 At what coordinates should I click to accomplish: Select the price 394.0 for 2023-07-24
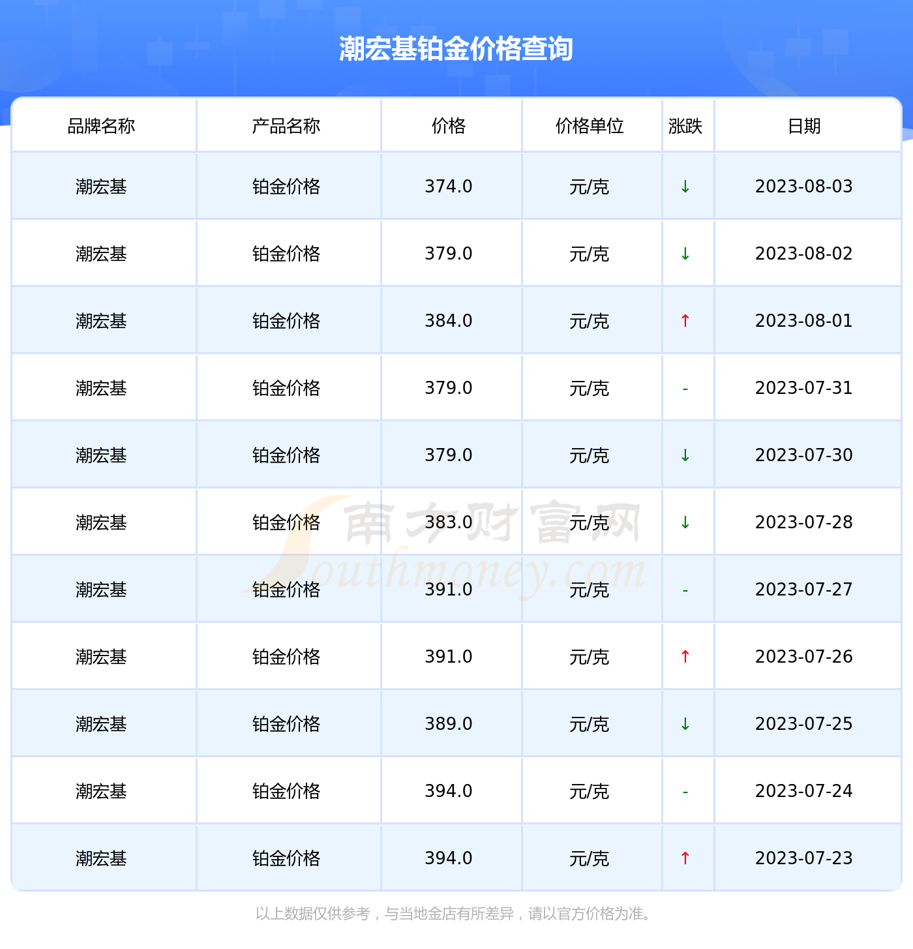coord(449,791)
